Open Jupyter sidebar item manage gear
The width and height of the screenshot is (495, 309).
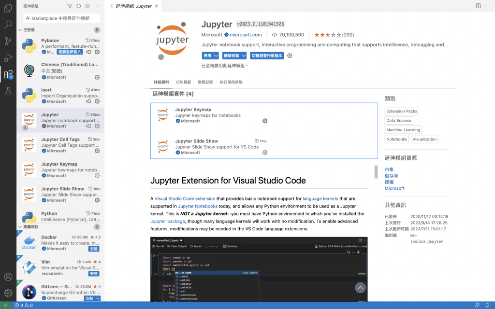point(97,126)
